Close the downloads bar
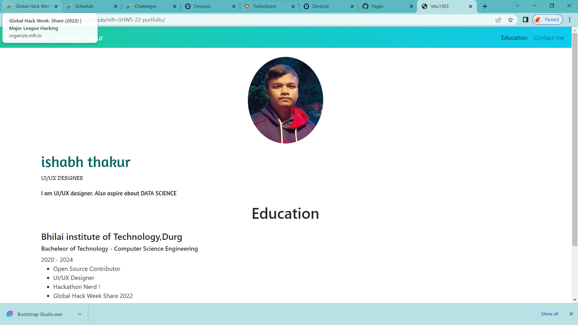The image size is (578, 325). (x=571, y=314)
